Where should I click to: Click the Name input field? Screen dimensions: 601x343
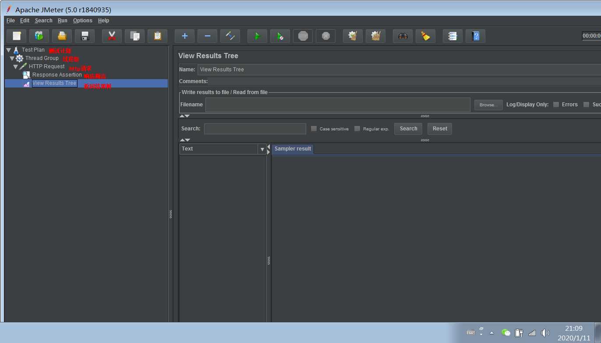pyautogui.click(x=399, y=70)
